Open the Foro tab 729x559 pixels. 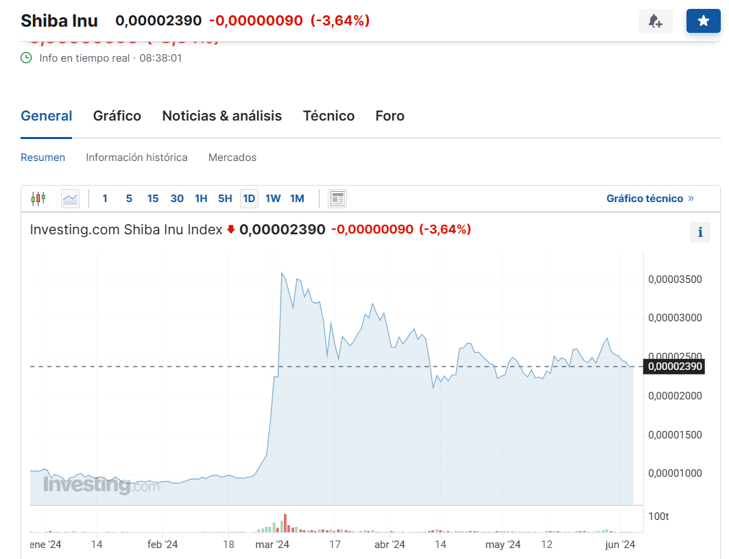[x=390, y=116]
